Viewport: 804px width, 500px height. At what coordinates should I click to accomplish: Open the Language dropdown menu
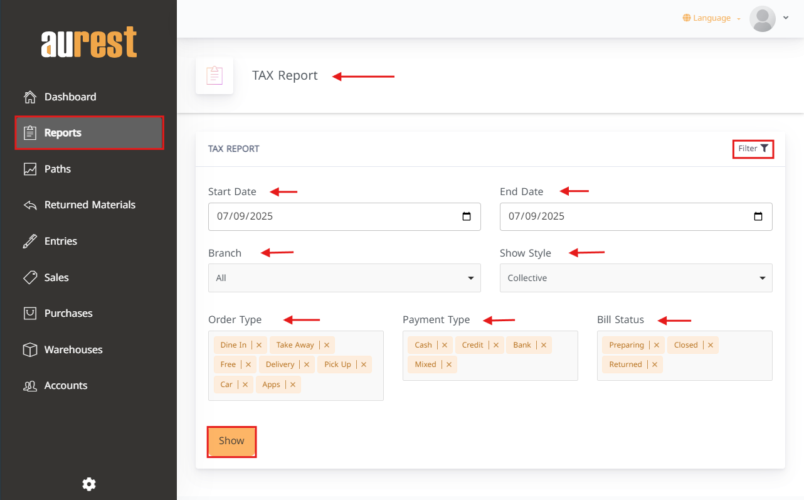click(712, 18)
